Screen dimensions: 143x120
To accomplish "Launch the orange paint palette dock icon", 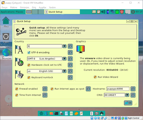I will [x=76, y=113].
